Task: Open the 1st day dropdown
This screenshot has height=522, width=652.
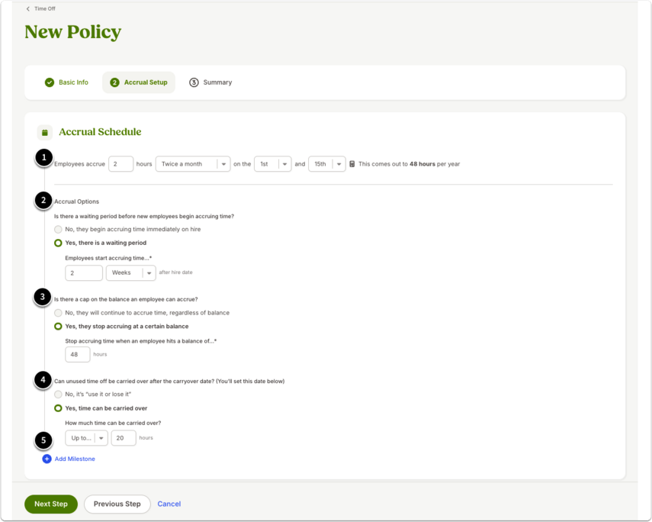Action: pyautogui.click(x=273, y=164)
